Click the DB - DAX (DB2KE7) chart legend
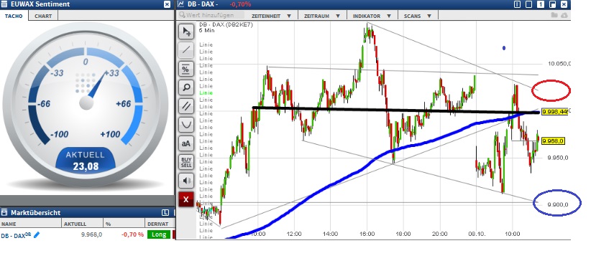The width and height of the screenshot is (614, 266). [226, 24]
